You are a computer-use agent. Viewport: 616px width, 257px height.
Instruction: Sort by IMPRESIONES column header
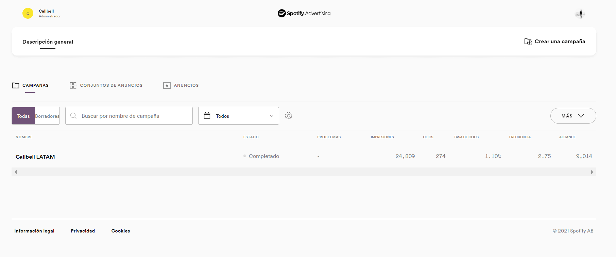382,137
